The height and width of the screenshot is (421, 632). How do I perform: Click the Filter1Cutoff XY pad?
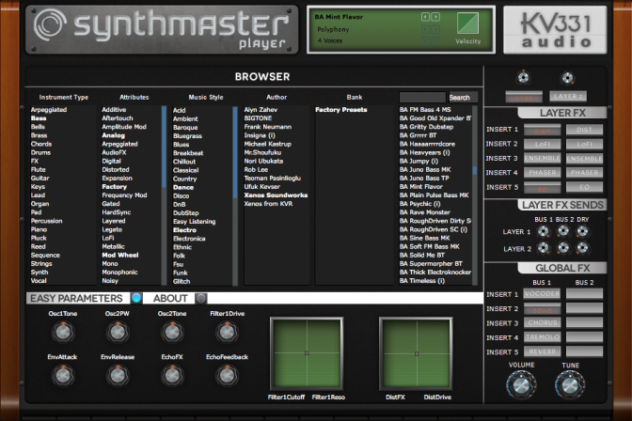[x=307, y=353]
